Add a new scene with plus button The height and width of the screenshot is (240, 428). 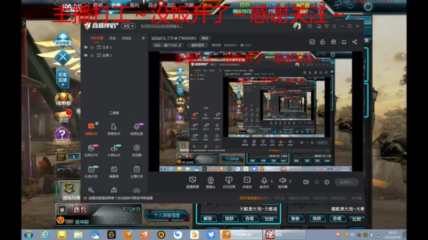click(143, 38)
